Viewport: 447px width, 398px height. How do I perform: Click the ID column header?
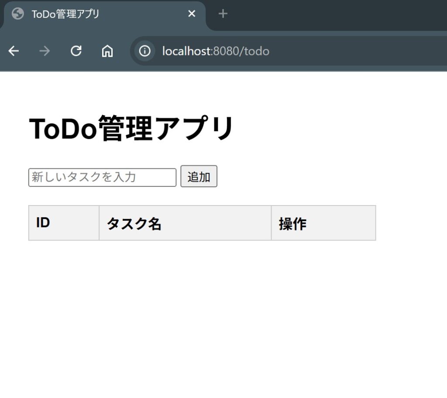(64, 223)
